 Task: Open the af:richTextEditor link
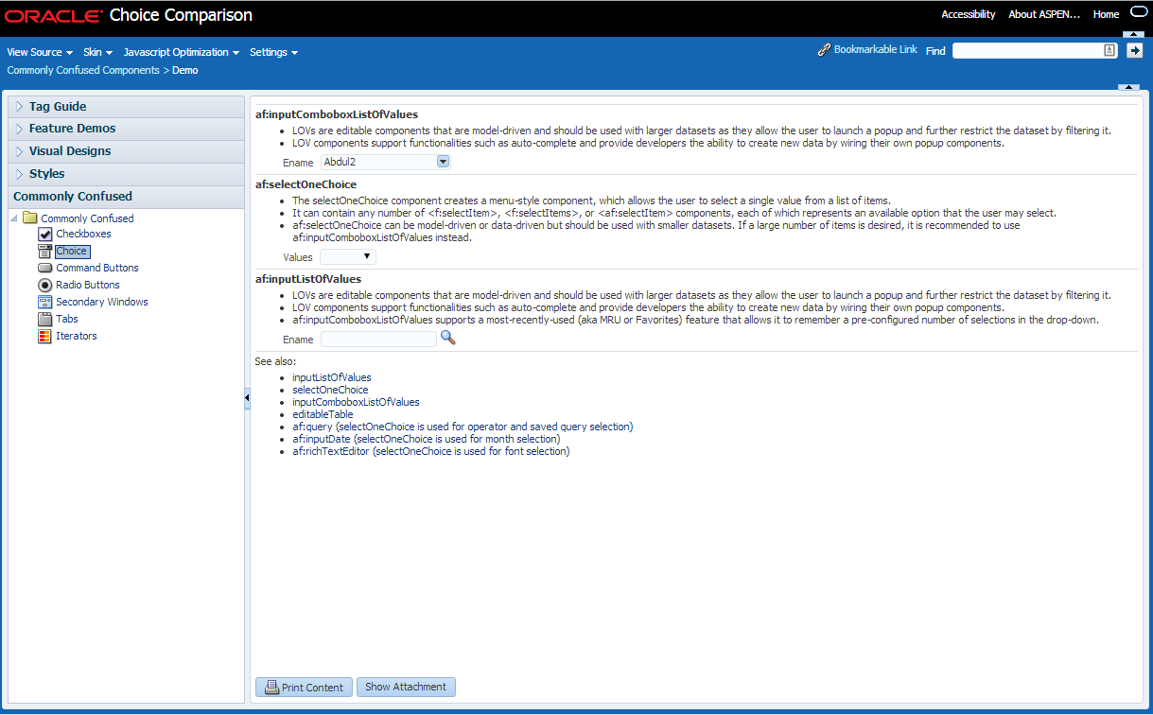click(x=431, y=452)
